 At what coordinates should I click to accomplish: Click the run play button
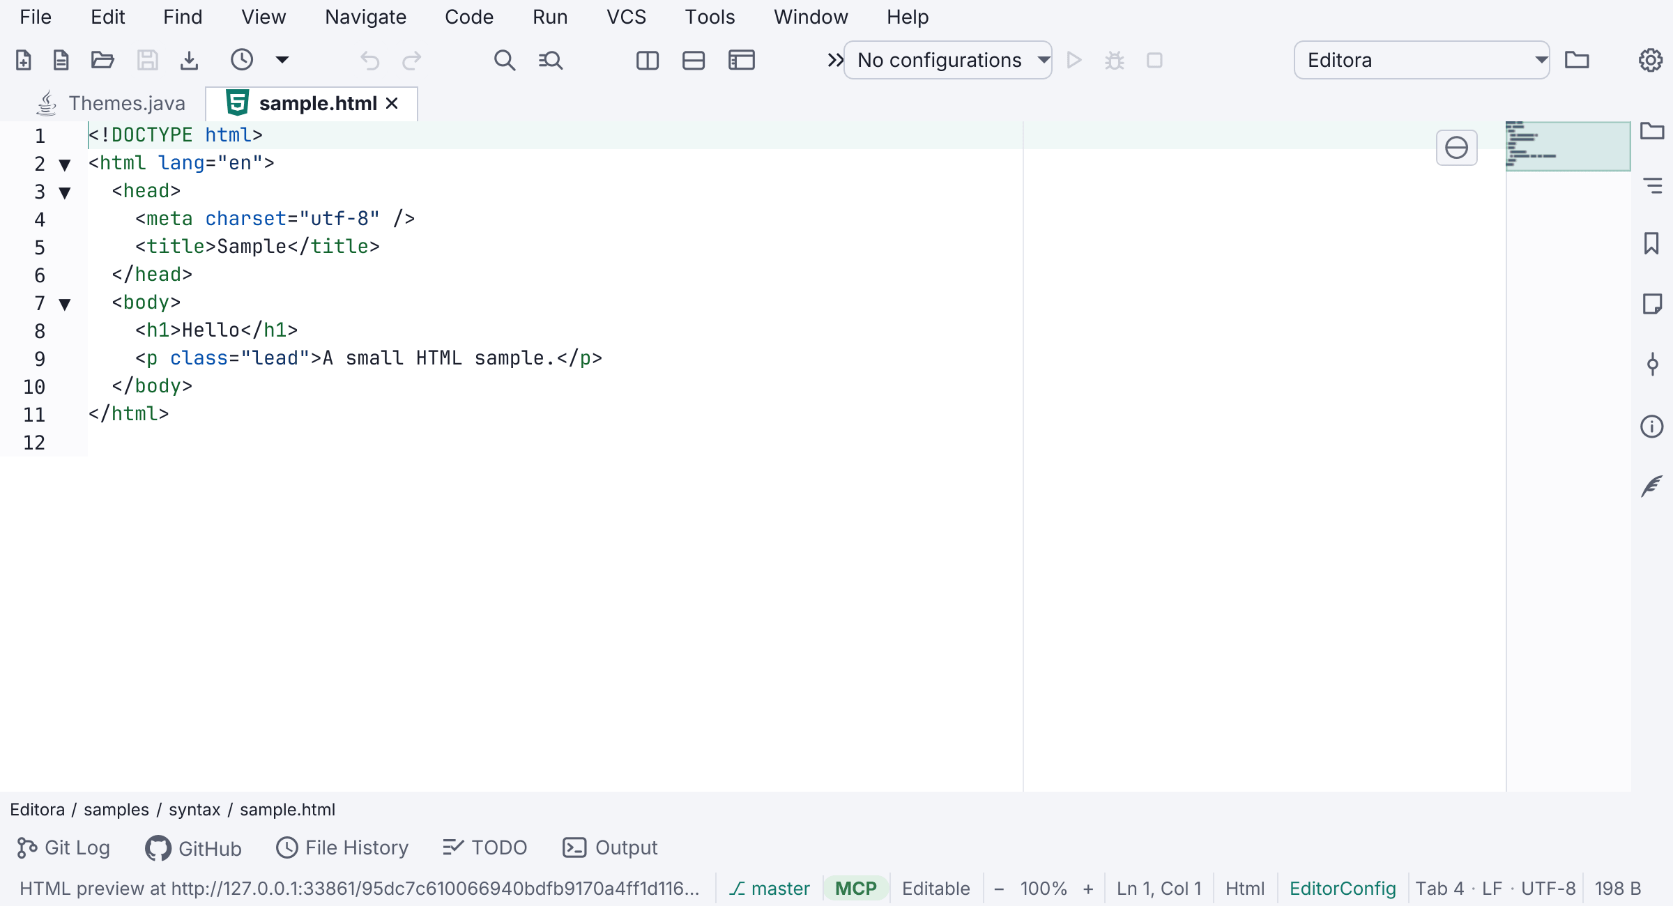[1074, 61]
